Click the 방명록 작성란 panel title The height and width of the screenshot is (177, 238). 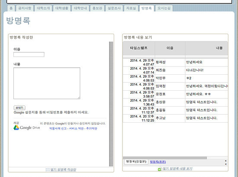pyautogui.click(x=21, y=37)
